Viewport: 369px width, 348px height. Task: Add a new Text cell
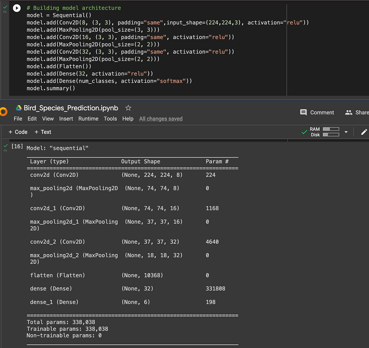(x=43, y=132)
